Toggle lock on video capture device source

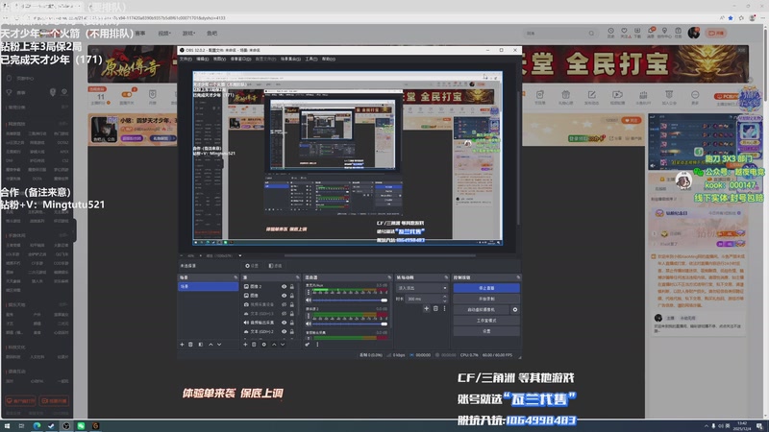292,304
